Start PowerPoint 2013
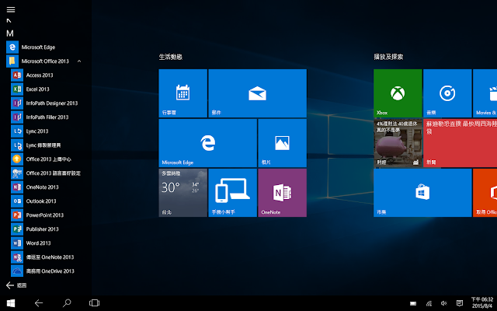The height and width of the screenshot is (311, 497). pos(47,215)
